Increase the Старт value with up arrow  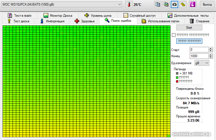(210, 48)
